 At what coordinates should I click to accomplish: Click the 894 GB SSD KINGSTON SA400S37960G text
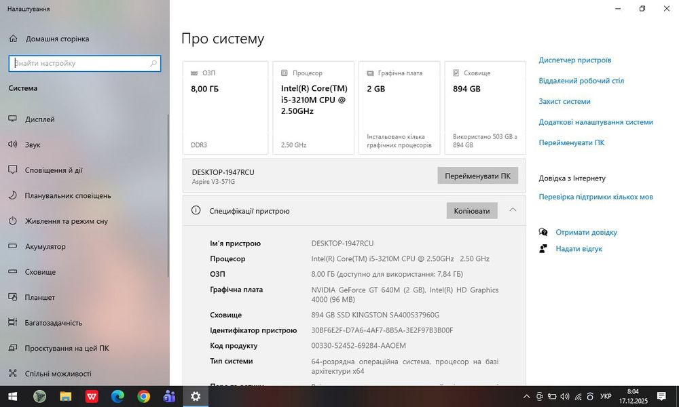click(375, 315)
